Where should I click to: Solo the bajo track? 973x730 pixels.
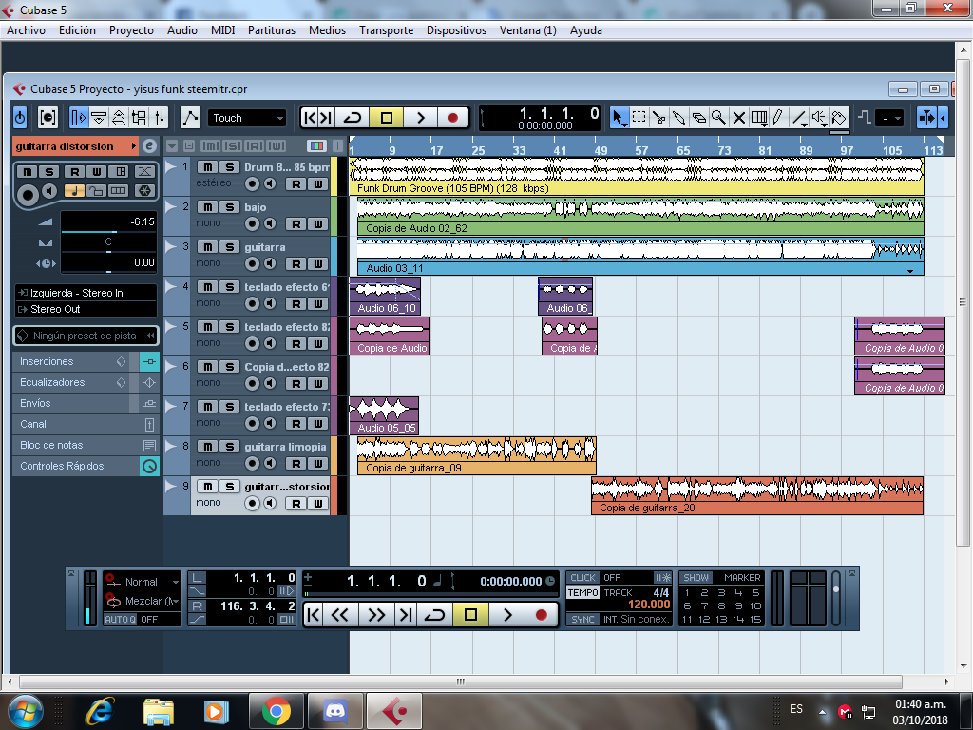[230, 206]
